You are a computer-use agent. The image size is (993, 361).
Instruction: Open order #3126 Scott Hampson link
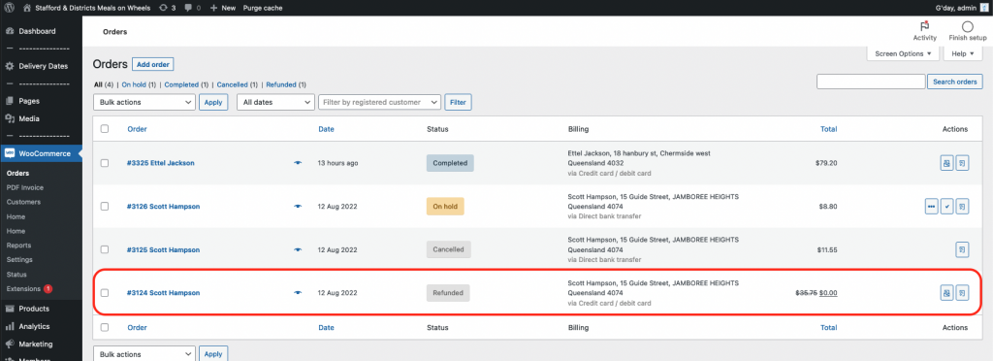(x=163, y=207)
